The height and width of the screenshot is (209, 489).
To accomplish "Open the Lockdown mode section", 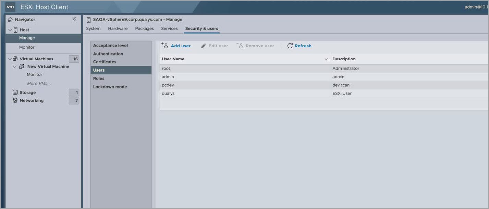I will coord(110,87).
